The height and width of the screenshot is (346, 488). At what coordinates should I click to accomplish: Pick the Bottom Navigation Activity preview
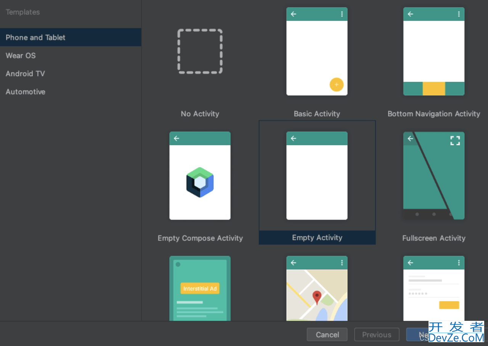(434, 51)
